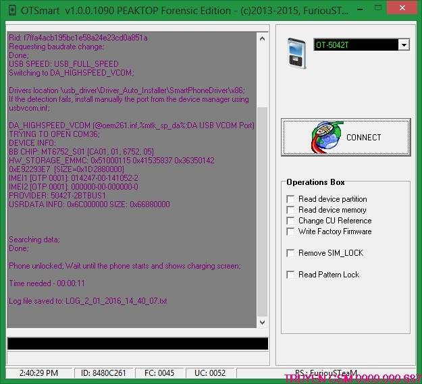
Task: Click the 'BB CHIP: MT6752_S01' line
Action: click(x=81, y=152)
